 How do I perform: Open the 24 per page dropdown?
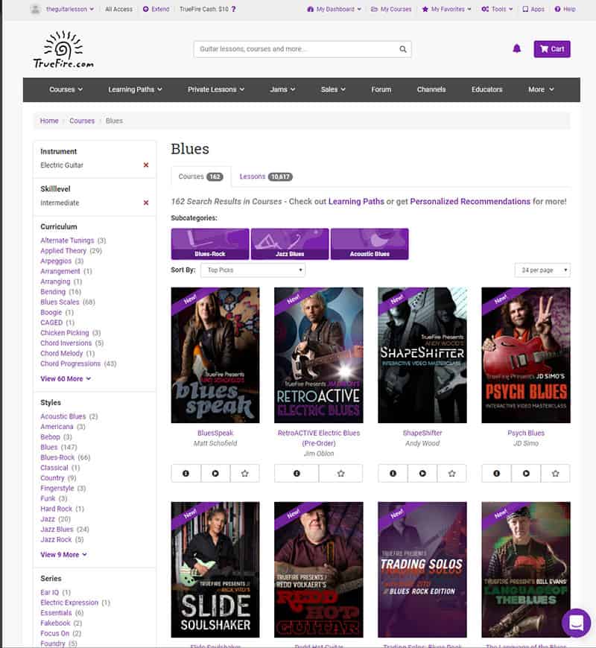pos(542,270)
